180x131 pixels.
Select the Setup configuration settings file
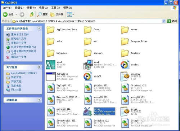tap(131, 112)
